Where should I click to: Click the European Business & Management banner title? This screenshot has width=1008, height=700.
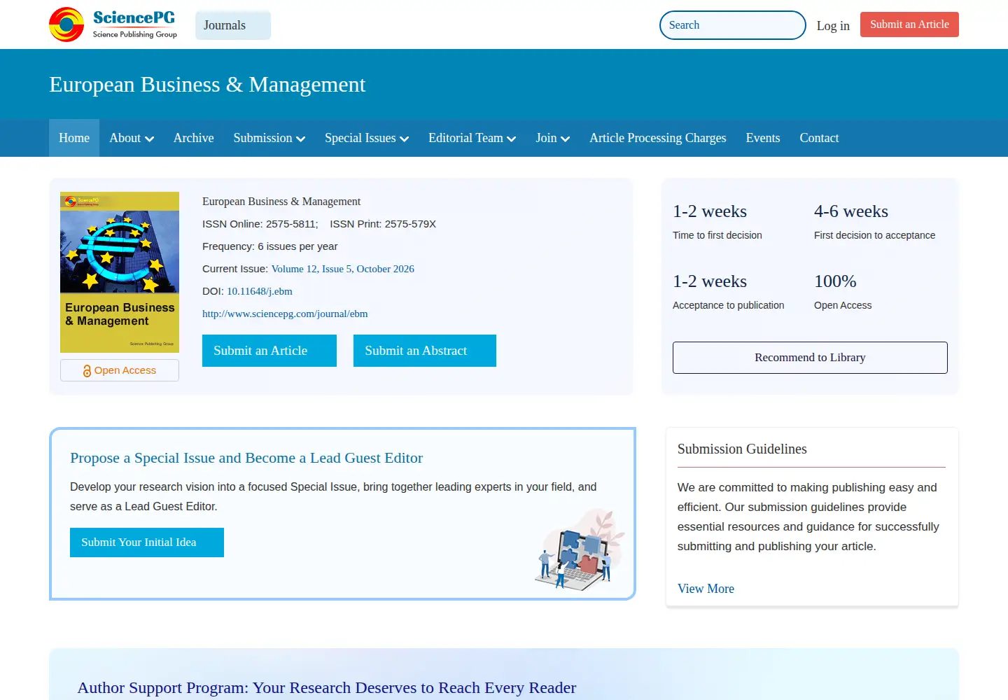click(x=207, y=85)
